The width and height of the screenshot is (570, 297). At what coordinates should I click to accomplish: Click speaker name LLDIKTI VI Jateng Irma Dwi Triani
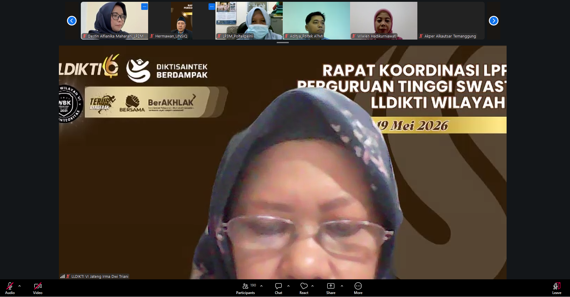pos(100,277)
